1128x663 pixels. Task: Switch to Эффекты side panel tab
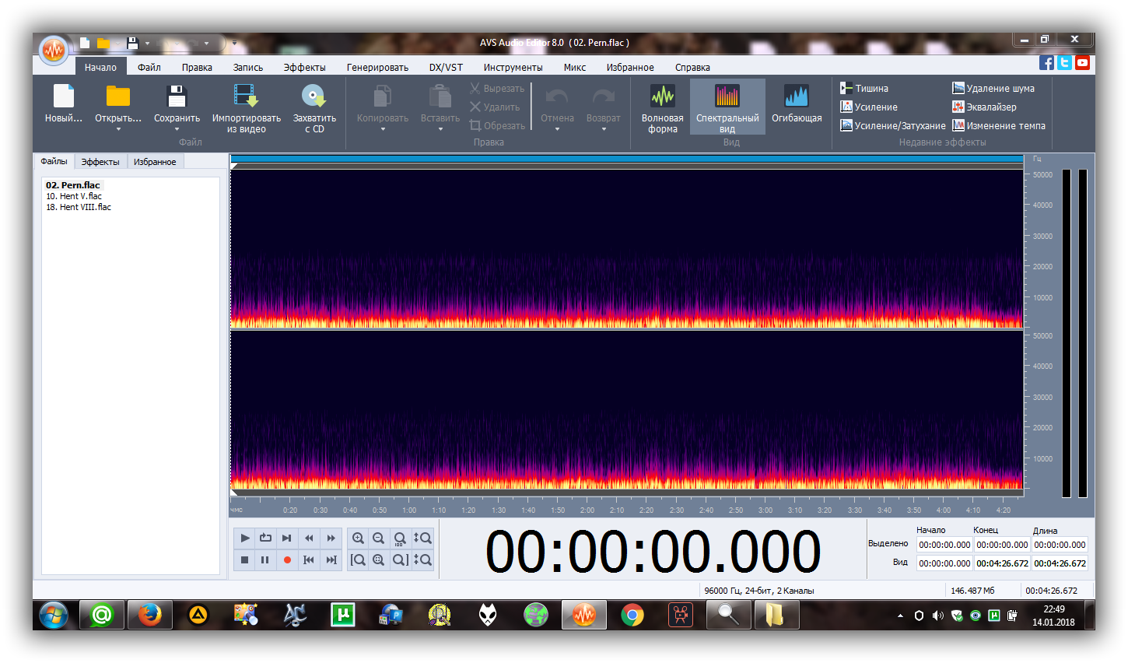coord(100,162)
